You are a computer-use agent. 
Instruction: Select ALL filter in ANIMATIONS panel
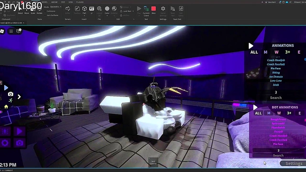[254, 52]
